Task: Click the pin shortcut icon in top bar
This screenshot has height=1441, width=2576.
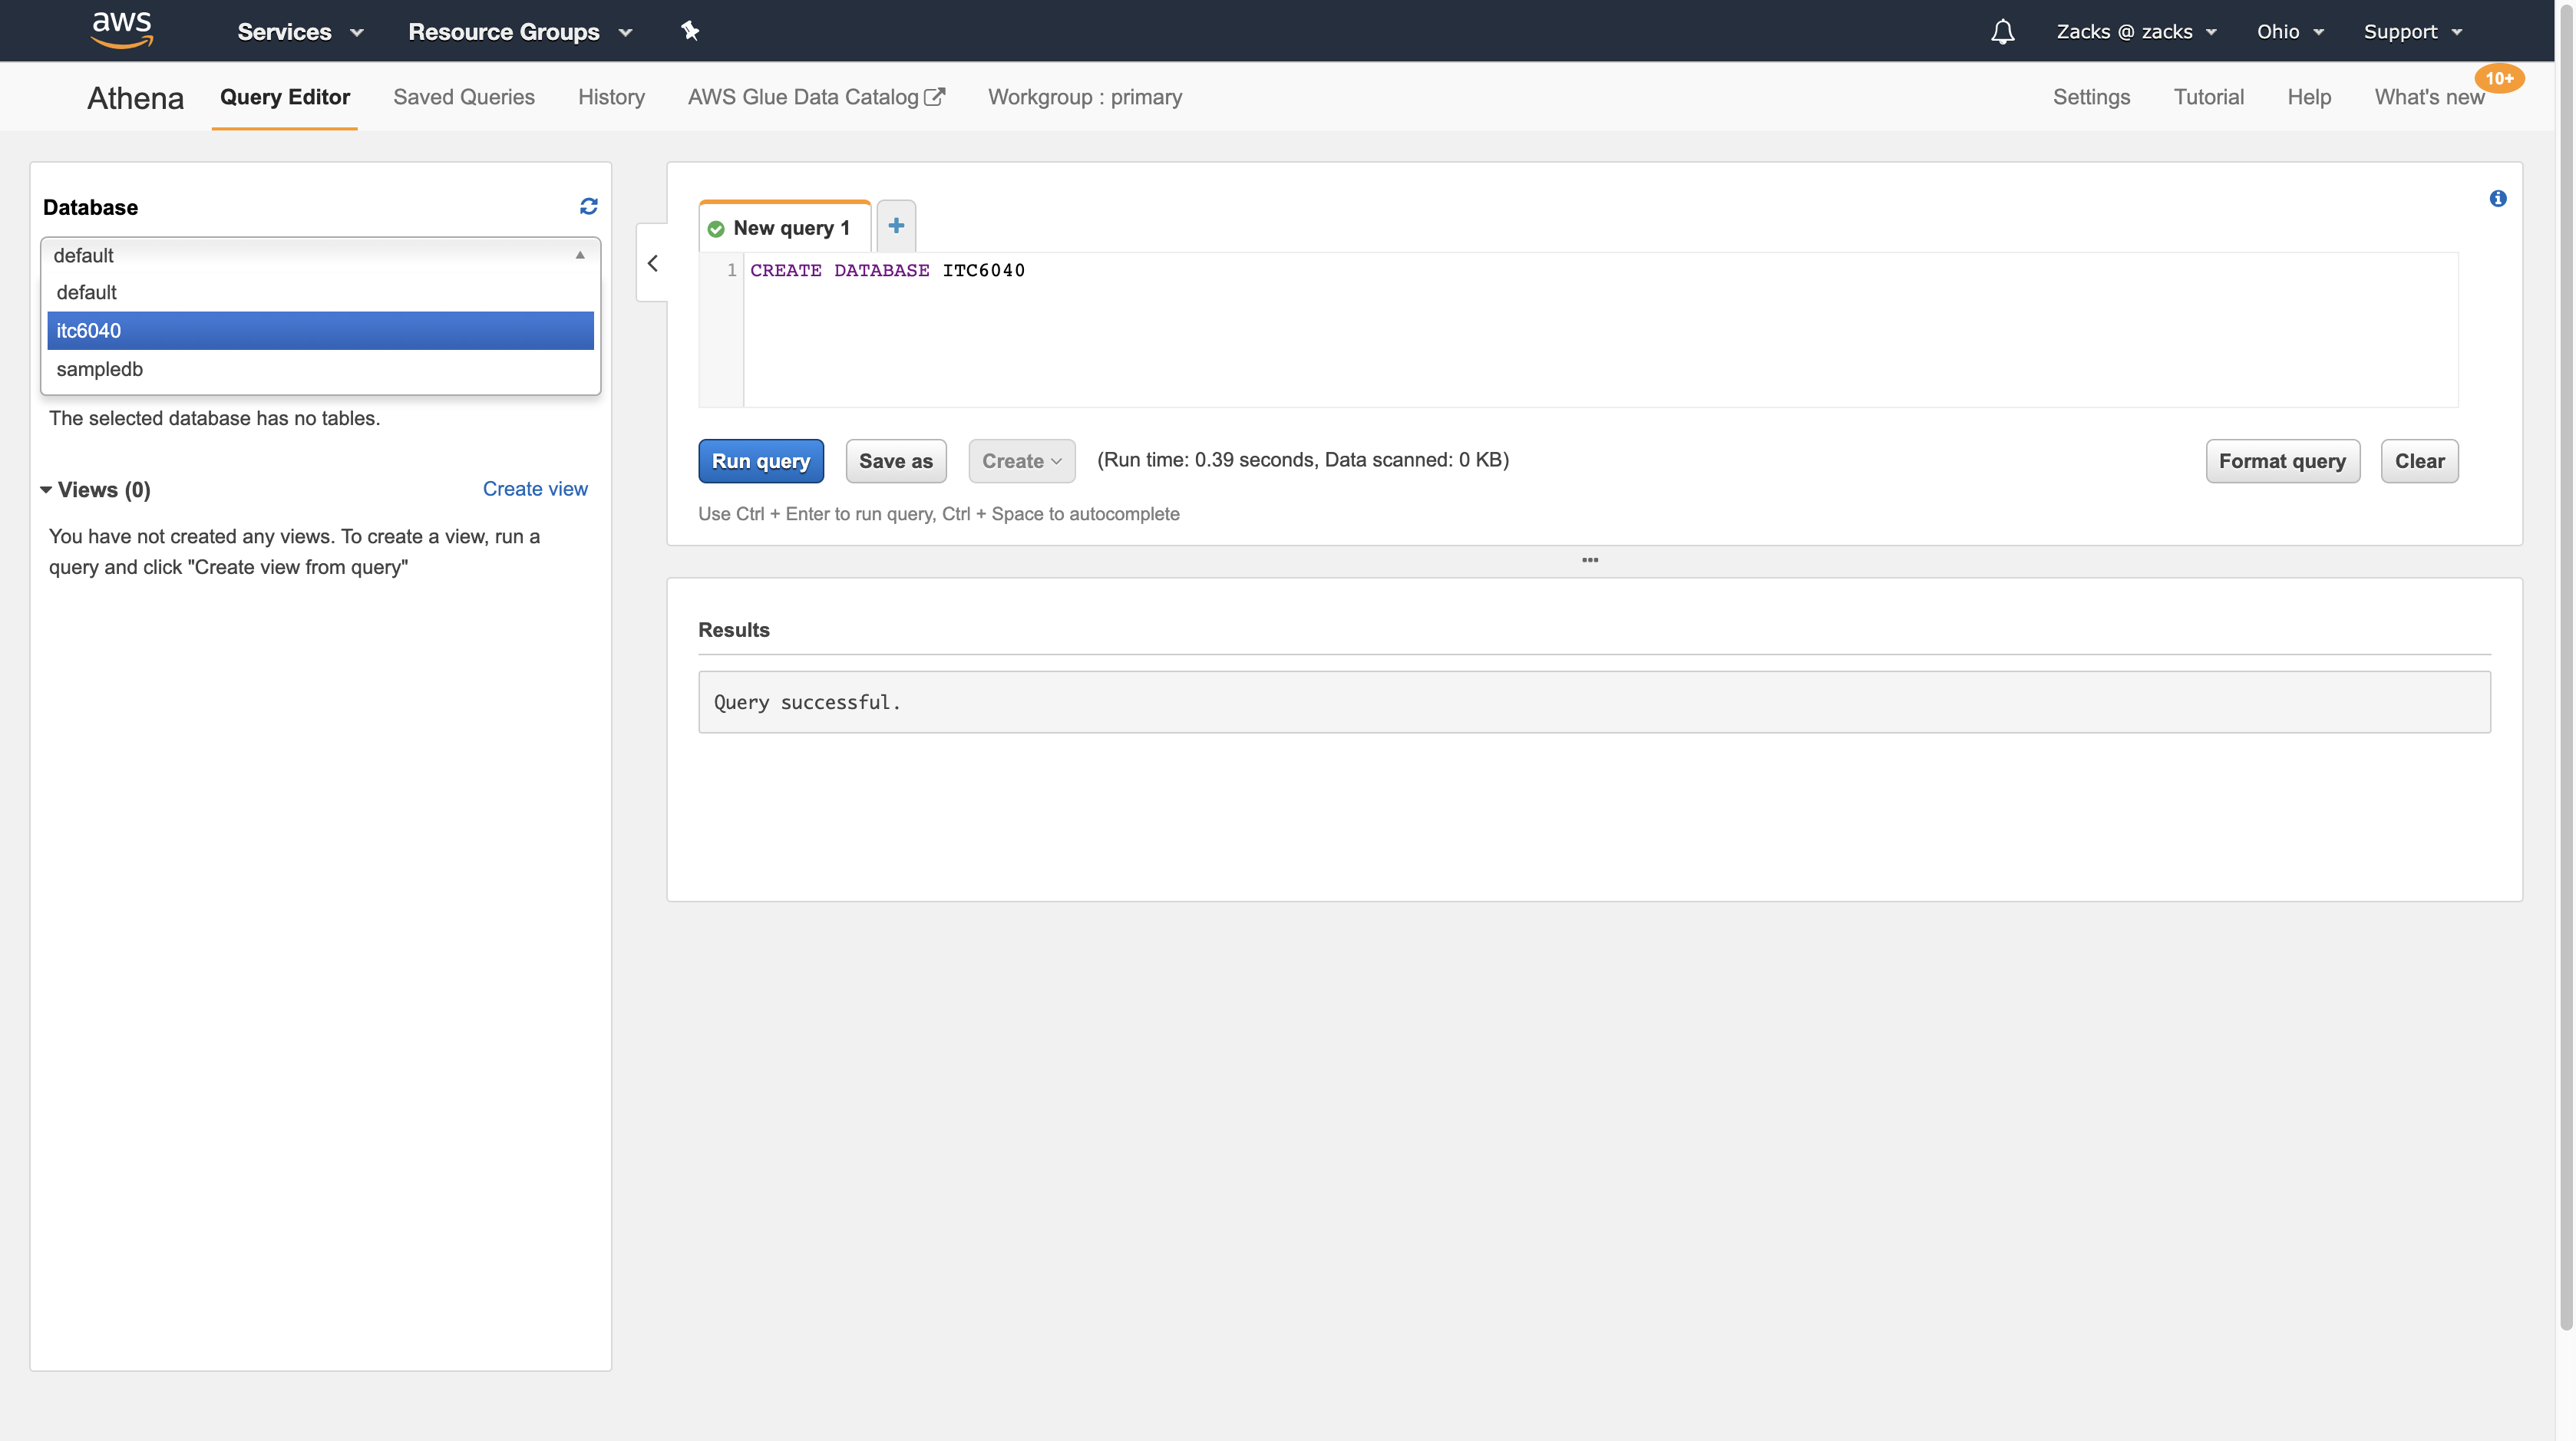Action: point(690,31)
